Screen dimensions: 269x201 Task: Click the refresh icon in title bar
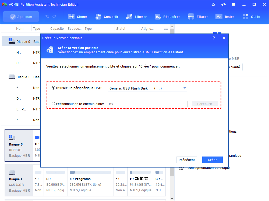coord(223,5)
